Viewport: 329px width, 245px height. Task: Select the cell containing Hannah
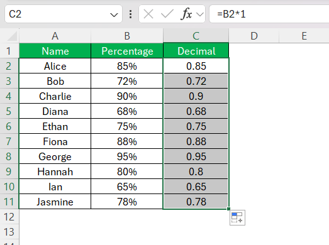(x=55, y=171)
